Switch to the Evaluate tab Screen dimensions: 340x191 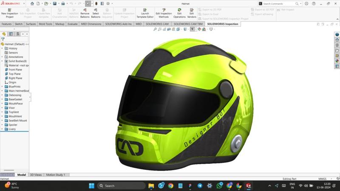point(72,24)
